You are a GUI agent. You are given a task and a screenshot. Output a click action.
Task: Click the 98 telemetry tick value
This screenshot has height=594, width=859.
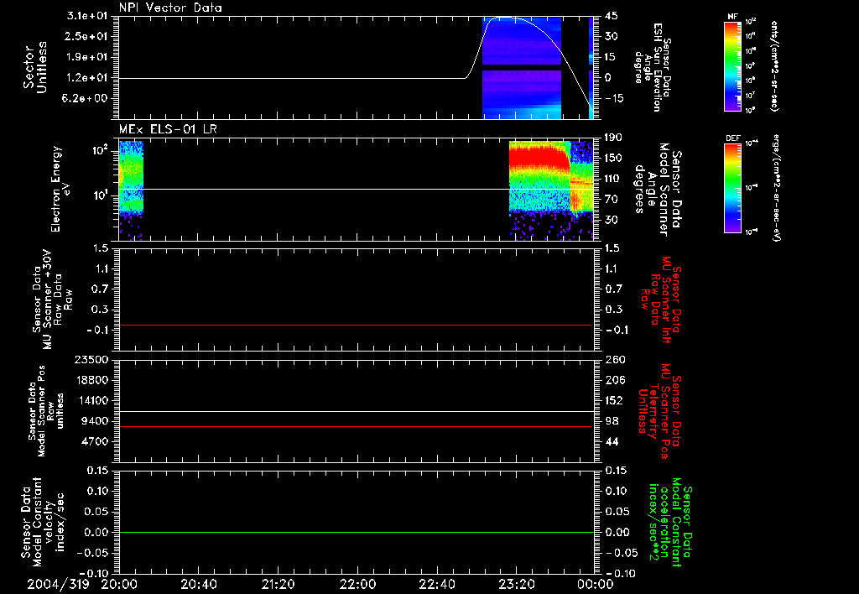click(612, 421)
